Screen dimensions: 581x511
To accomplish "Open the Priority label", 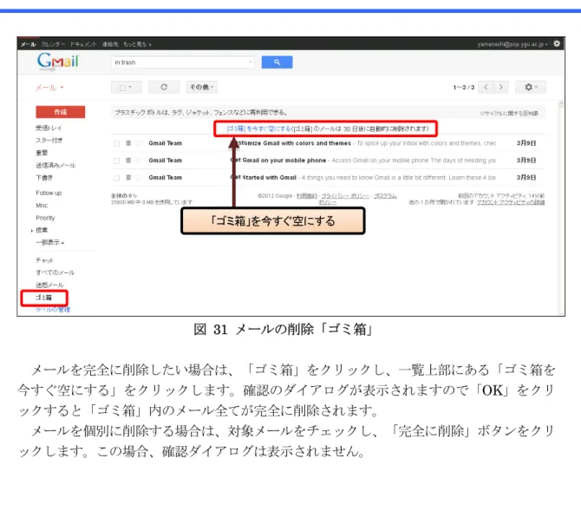I will tap(45, 218).
